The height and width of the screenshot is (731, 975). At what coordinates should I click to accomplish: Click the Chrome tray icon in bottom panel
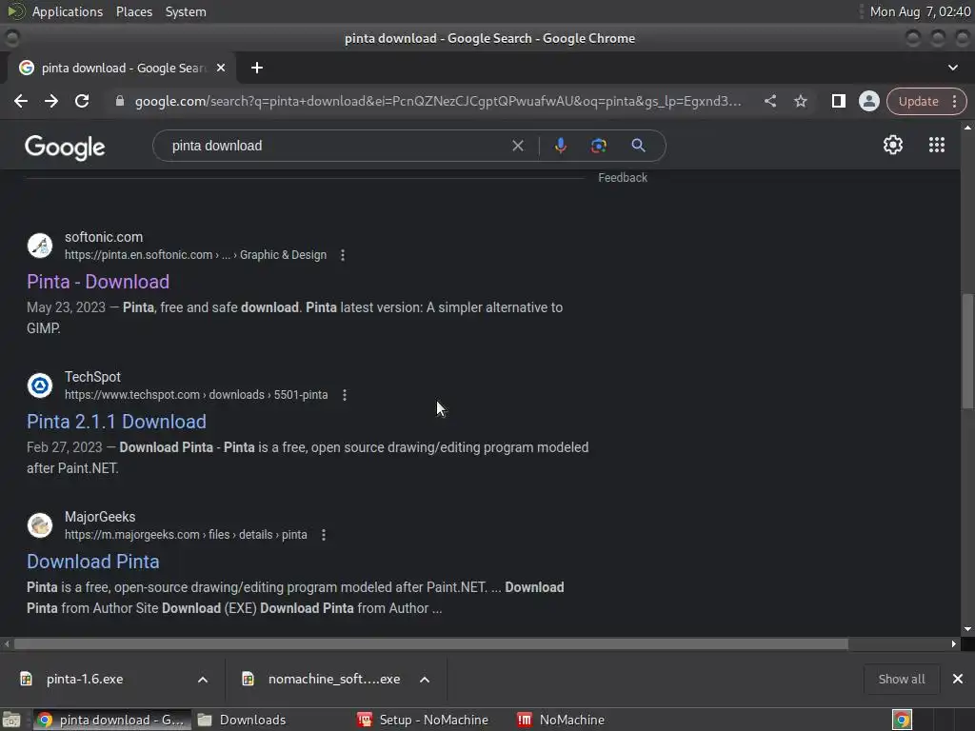coord(902,720)
